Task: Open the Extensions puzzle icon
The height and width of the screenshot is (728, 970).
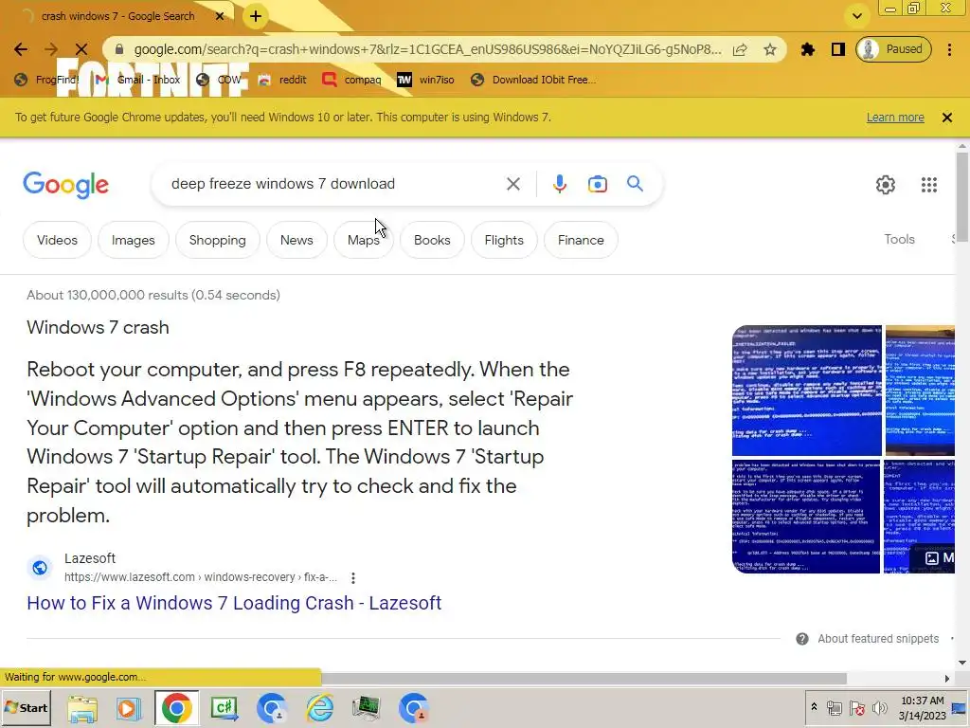Action: pyautogui.click(x=808, y=49)
